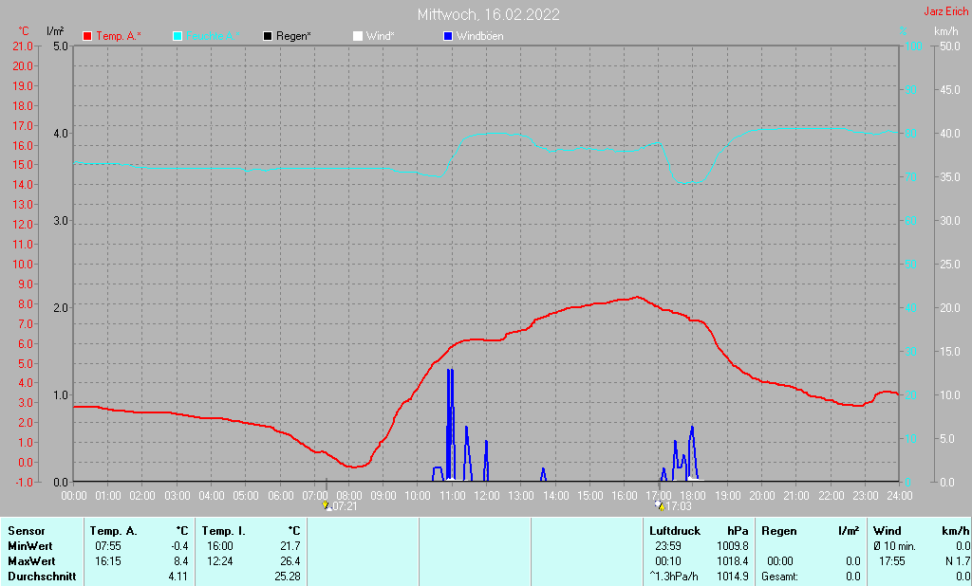Click the '50.0' km/h axis label
Image resolution: width=972 pixels, height=586 pixels.
[950, 46]
